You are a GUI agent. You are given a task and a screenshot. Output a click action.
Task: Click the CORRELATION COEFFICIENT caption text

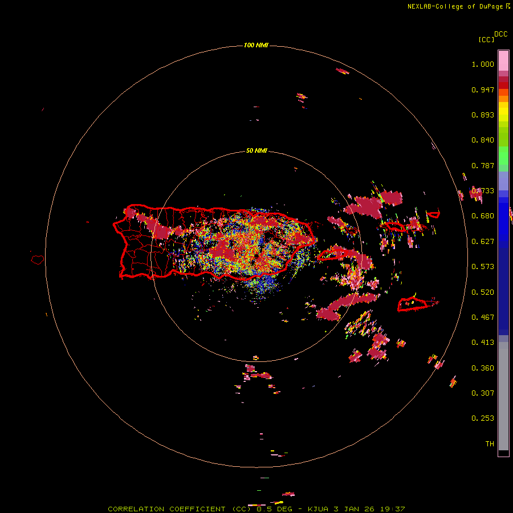[166, 509]
